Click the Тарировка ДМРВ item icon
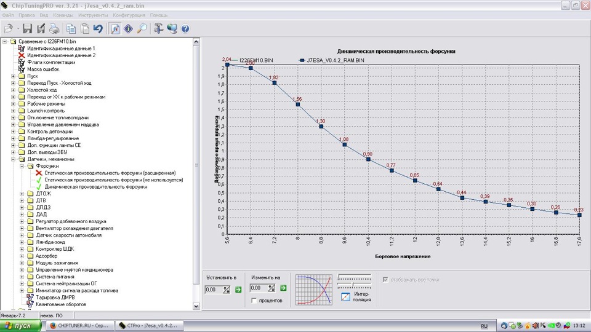This screenshot has width=591, height=332. click(x=30, y=298)
